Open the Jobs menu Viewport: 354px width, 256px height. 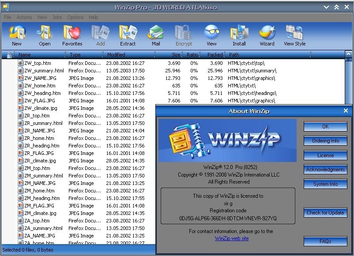pos(57,17)
